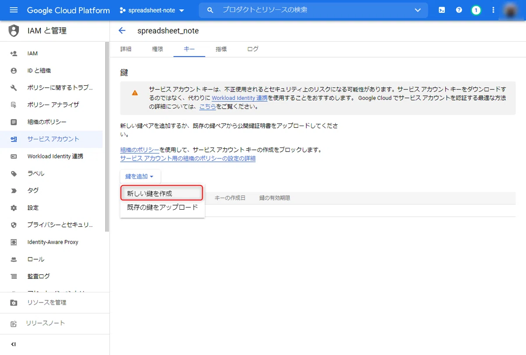Open the hamburger navigation menu
526x355 pixels.
coord(14,10)
